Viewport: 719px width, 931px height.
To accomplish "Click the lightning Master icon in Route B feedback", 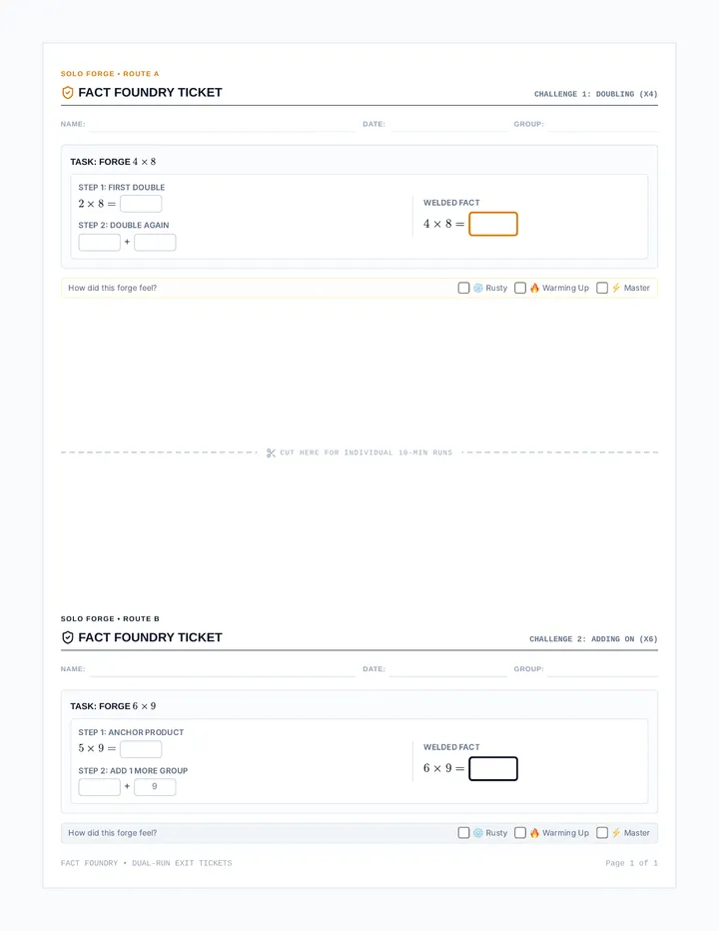I will point(616,833).
